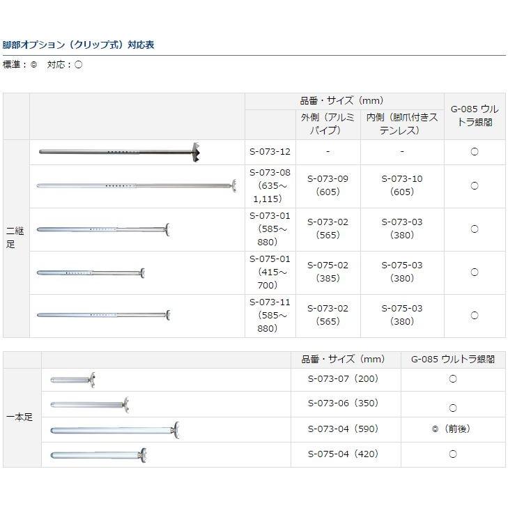Click the circle mark for S-073-12 row
The width and height of the screenshot is (508, 508).
coord(475,152)
